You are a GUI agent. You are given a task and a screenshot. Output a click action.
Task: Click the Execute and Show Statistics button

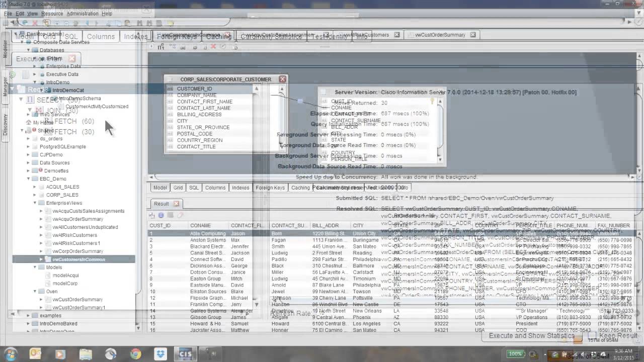(531, 335)
